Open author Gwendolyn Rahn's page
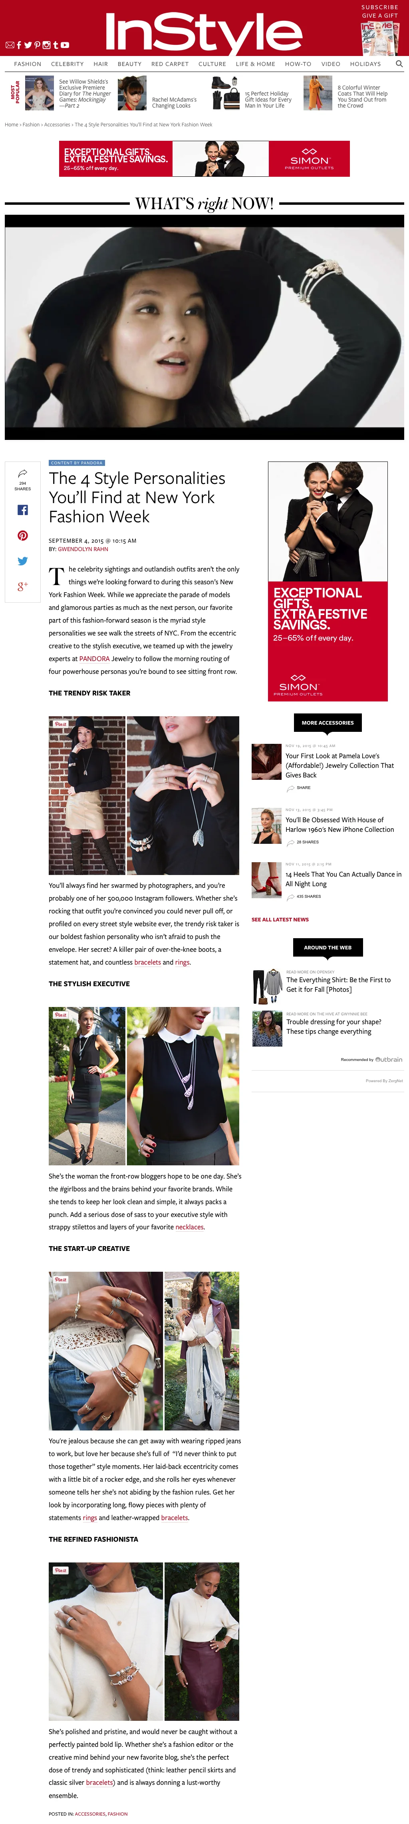Viewport: 409px width, 1824px height. coord(83,549)
